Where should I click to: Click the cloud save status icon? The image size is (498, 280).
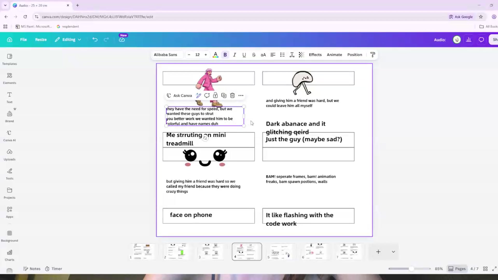[x=122, y=40]
